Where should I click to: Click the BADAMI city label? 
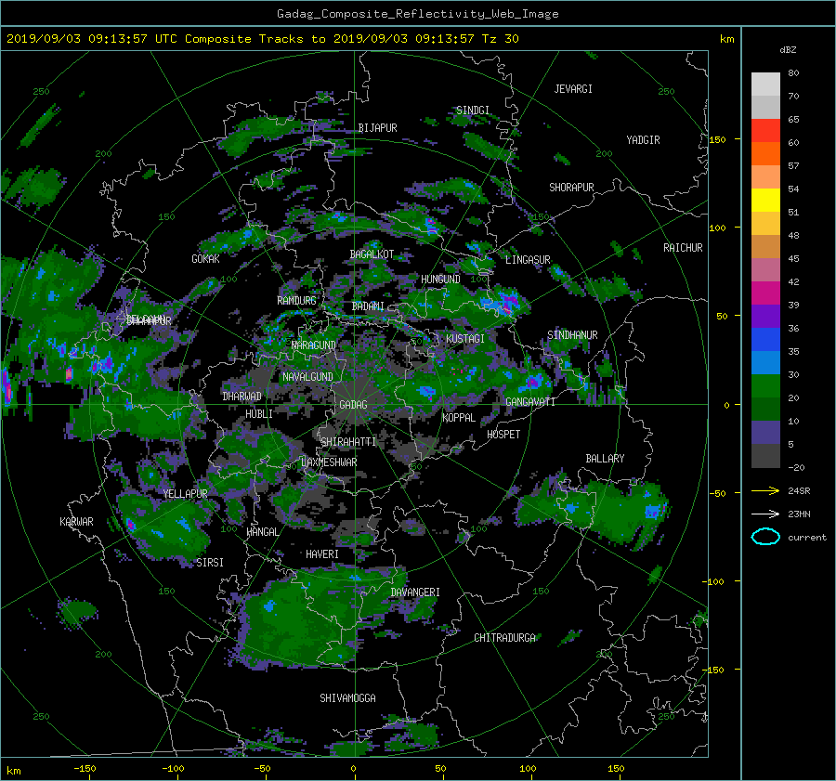(x=368, y=306)
